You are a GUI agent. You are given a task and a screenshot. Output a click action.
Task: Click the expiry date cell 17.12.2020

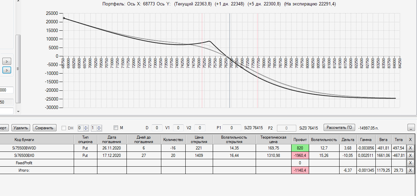(x=112, y=155)
